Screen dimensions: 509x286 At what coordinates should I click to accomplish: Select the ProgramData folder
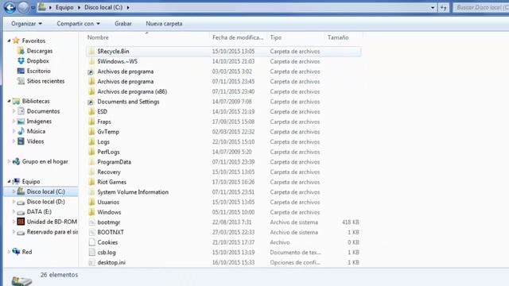coord(115,162)
